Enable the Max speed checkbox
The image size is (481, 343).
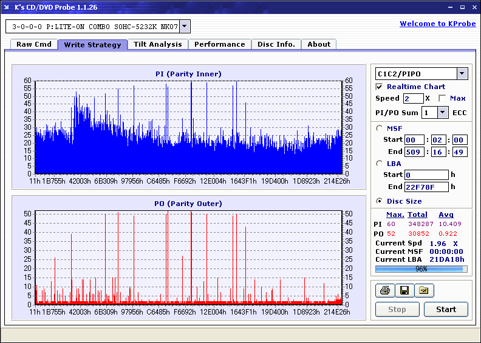click(442, 98)
